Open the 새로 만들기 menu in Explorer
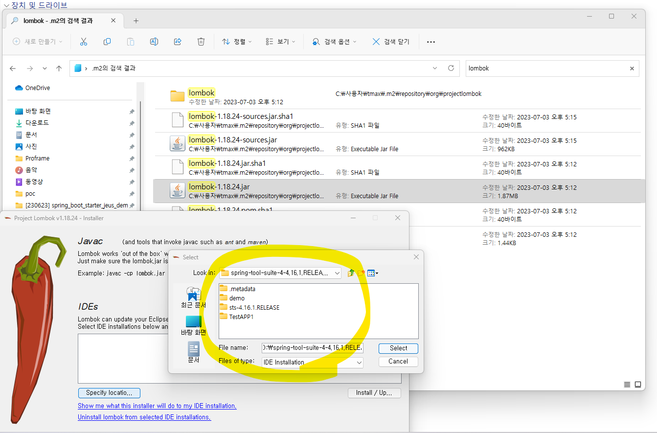Viewport: 657px width, 433px height. click(x=38, y=42)
